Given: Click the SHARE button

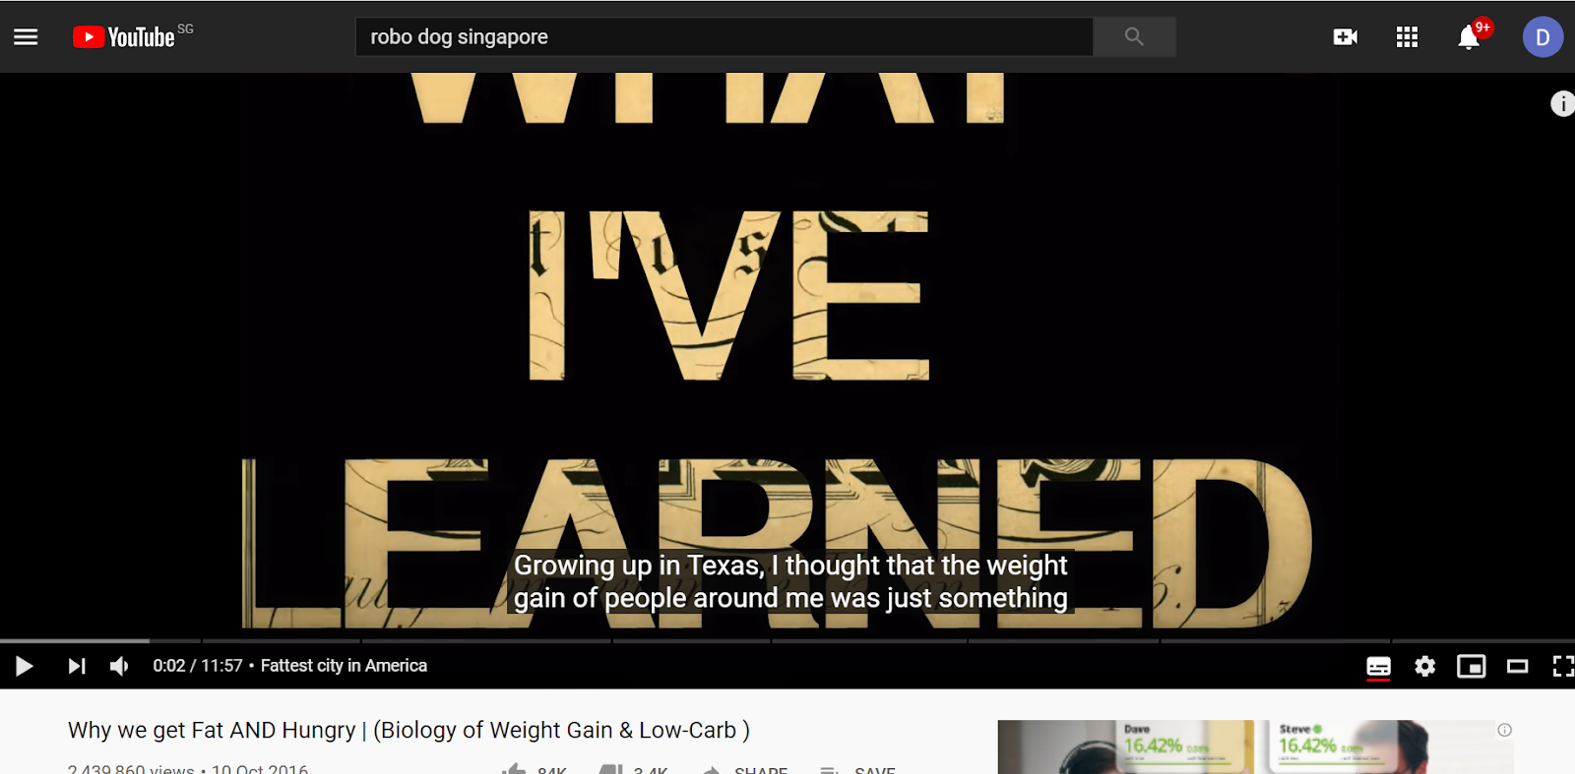Looking at the screenshot, I should tap(744, 769).
